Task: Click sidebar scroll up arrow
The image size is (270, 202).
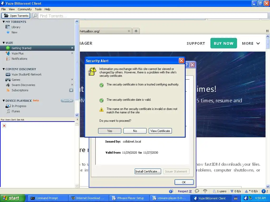Action: coord(77,22)
